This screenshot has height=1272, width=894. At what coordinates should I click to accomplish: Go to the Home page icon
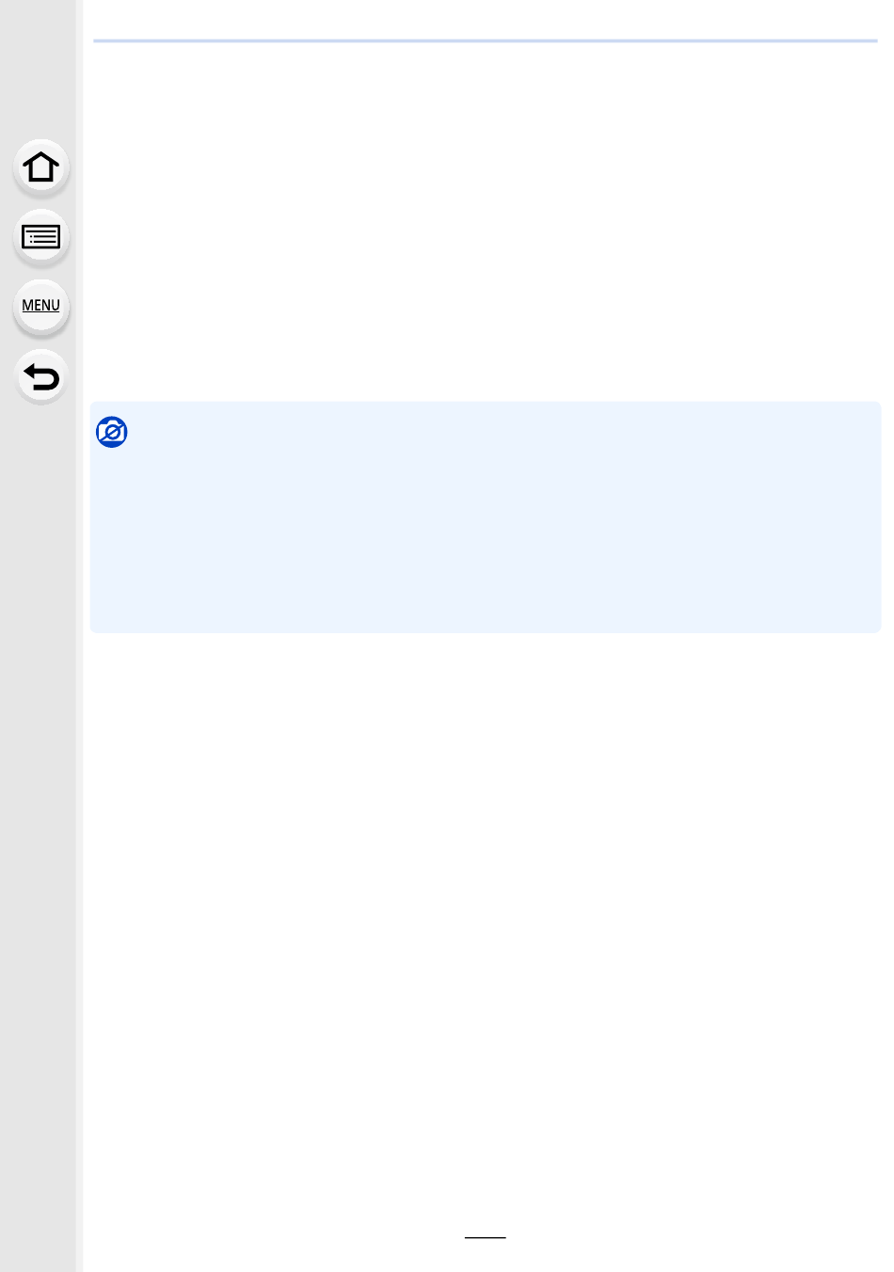(x=40, y=167)
